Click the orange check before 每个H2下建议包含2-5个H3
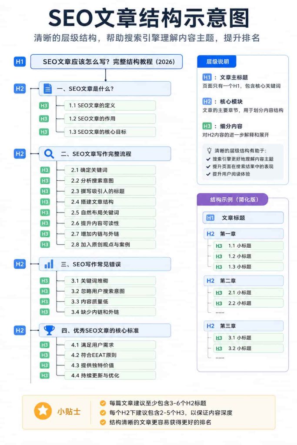Screen dimensions: 297x445 click(103, 413)
